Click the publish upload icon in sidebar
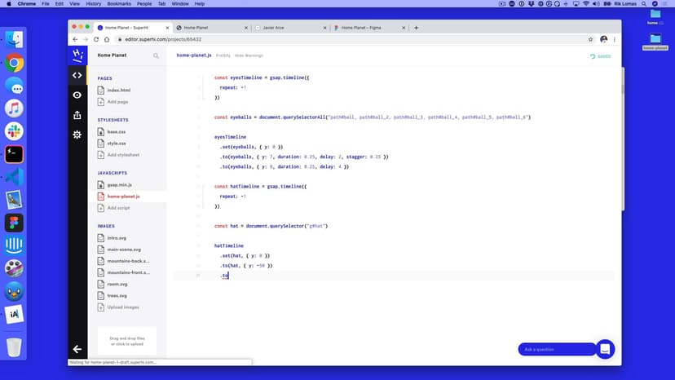675x380 pixels. [77, 115]
